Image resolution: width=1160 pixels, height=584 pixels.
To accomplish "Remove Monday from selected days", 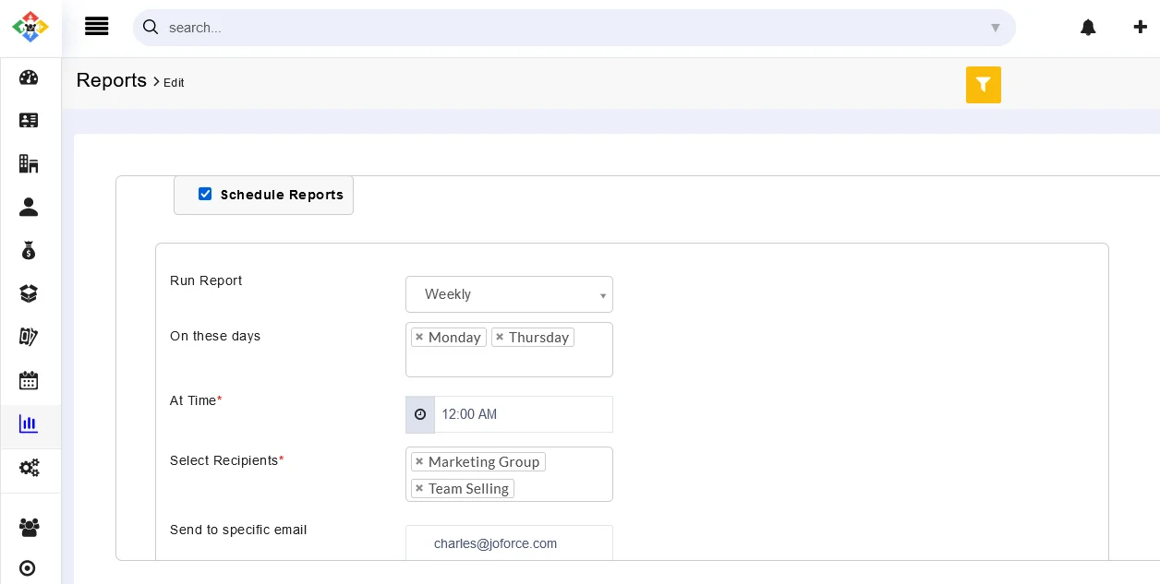I will click(x=419, y=337).
